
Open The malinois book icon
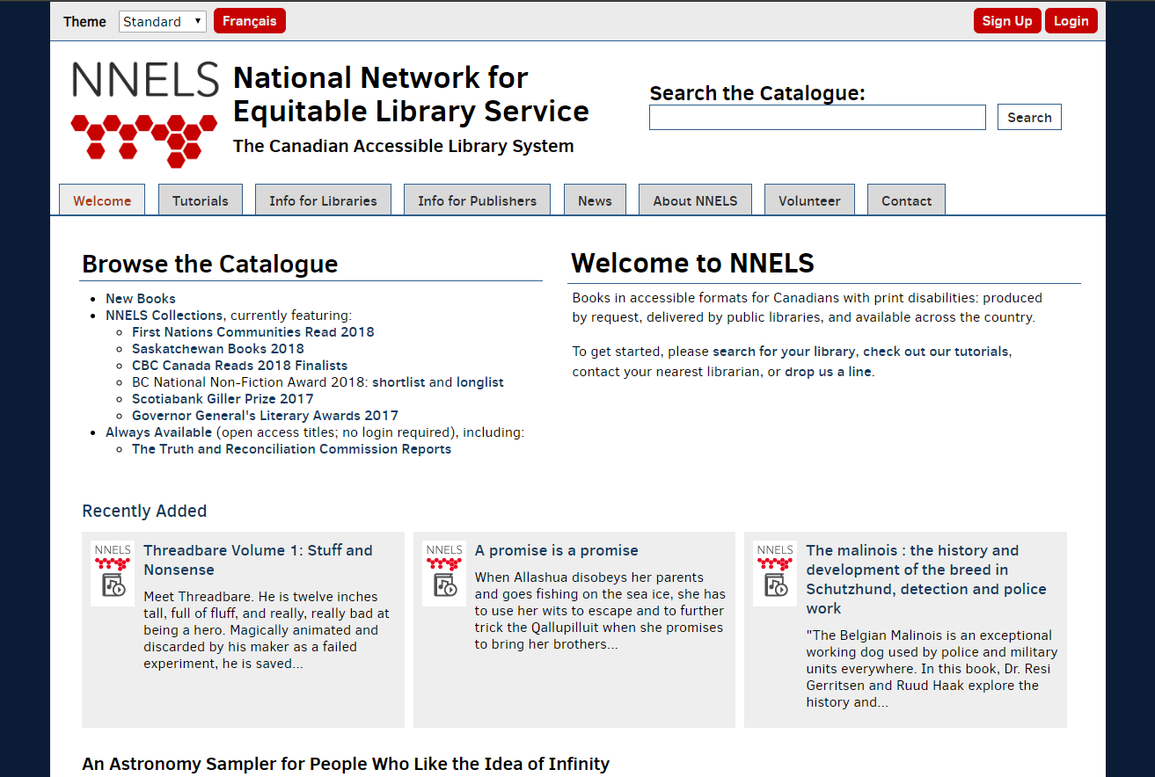(775, 573)
